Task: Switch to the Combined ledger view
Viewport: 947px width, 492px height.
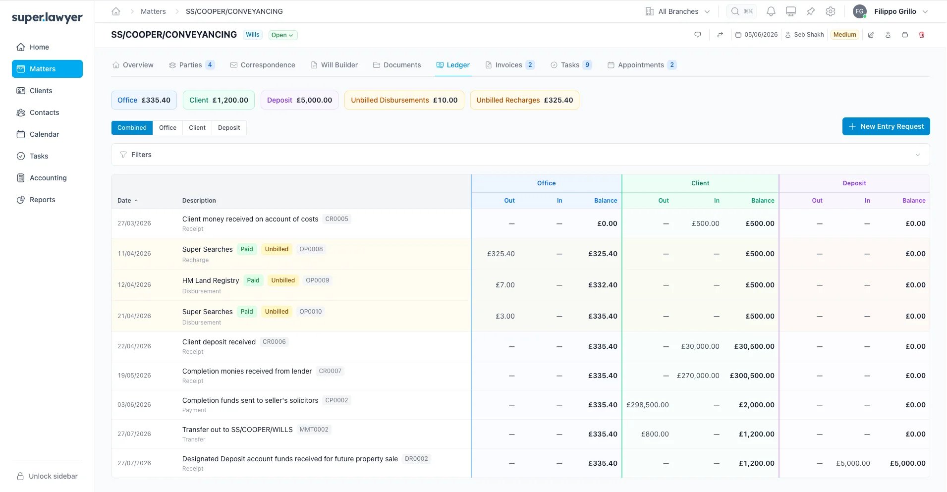Action: pyautogui.click(x=132, y=128)
